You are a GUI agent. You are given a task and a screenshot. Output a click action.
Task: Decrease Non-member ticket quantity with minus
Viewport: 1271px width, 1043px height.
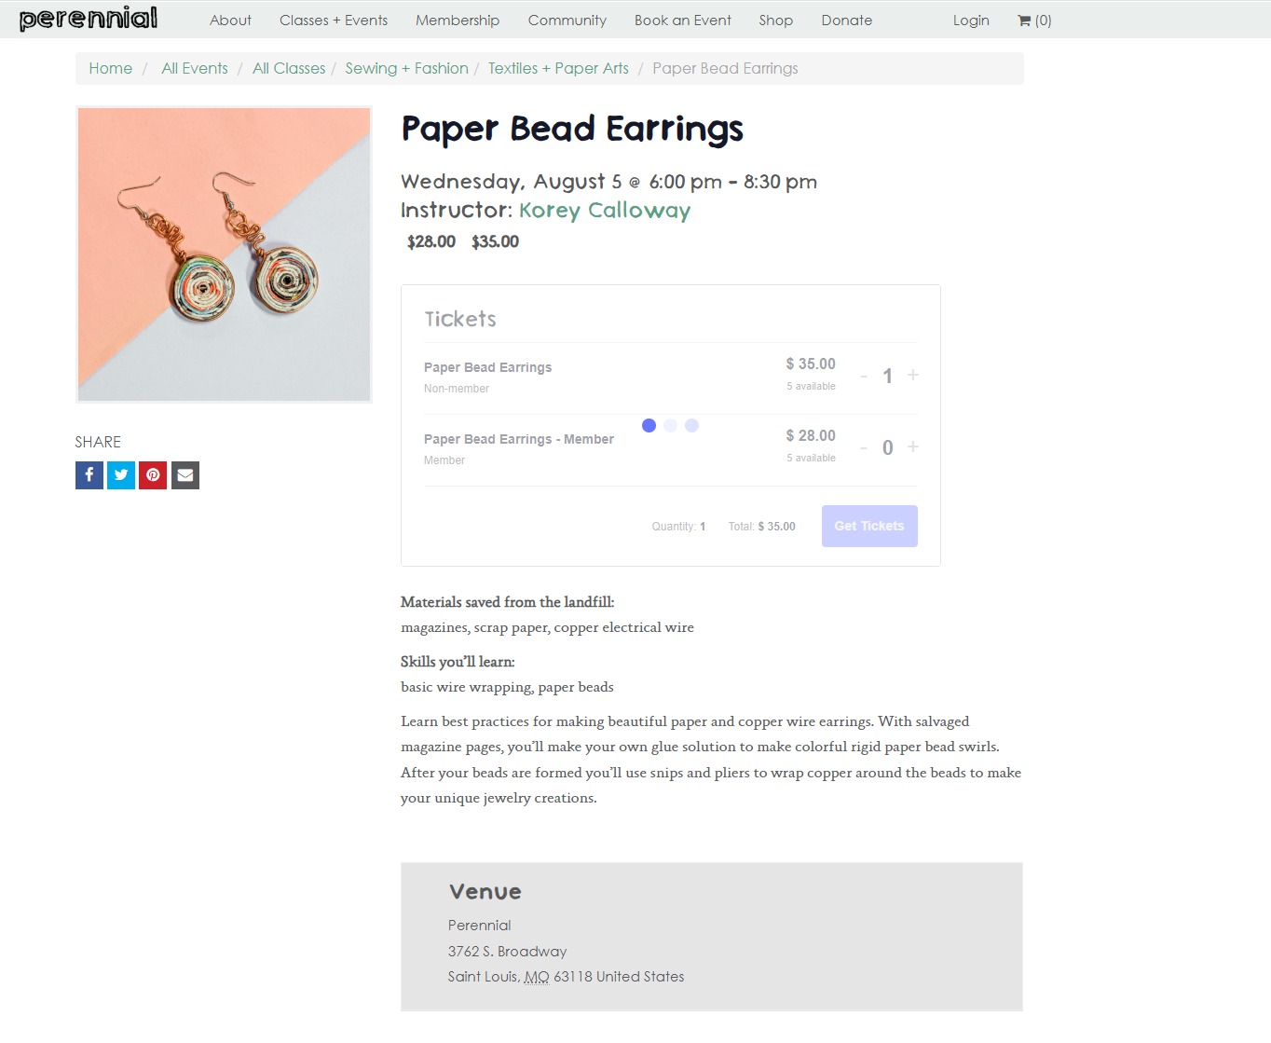click(x=864, y=376)
